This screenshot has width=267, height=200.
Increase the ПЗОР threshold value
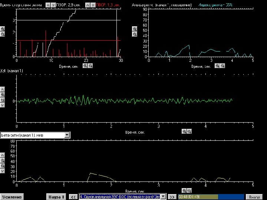(x=48, y=5)
